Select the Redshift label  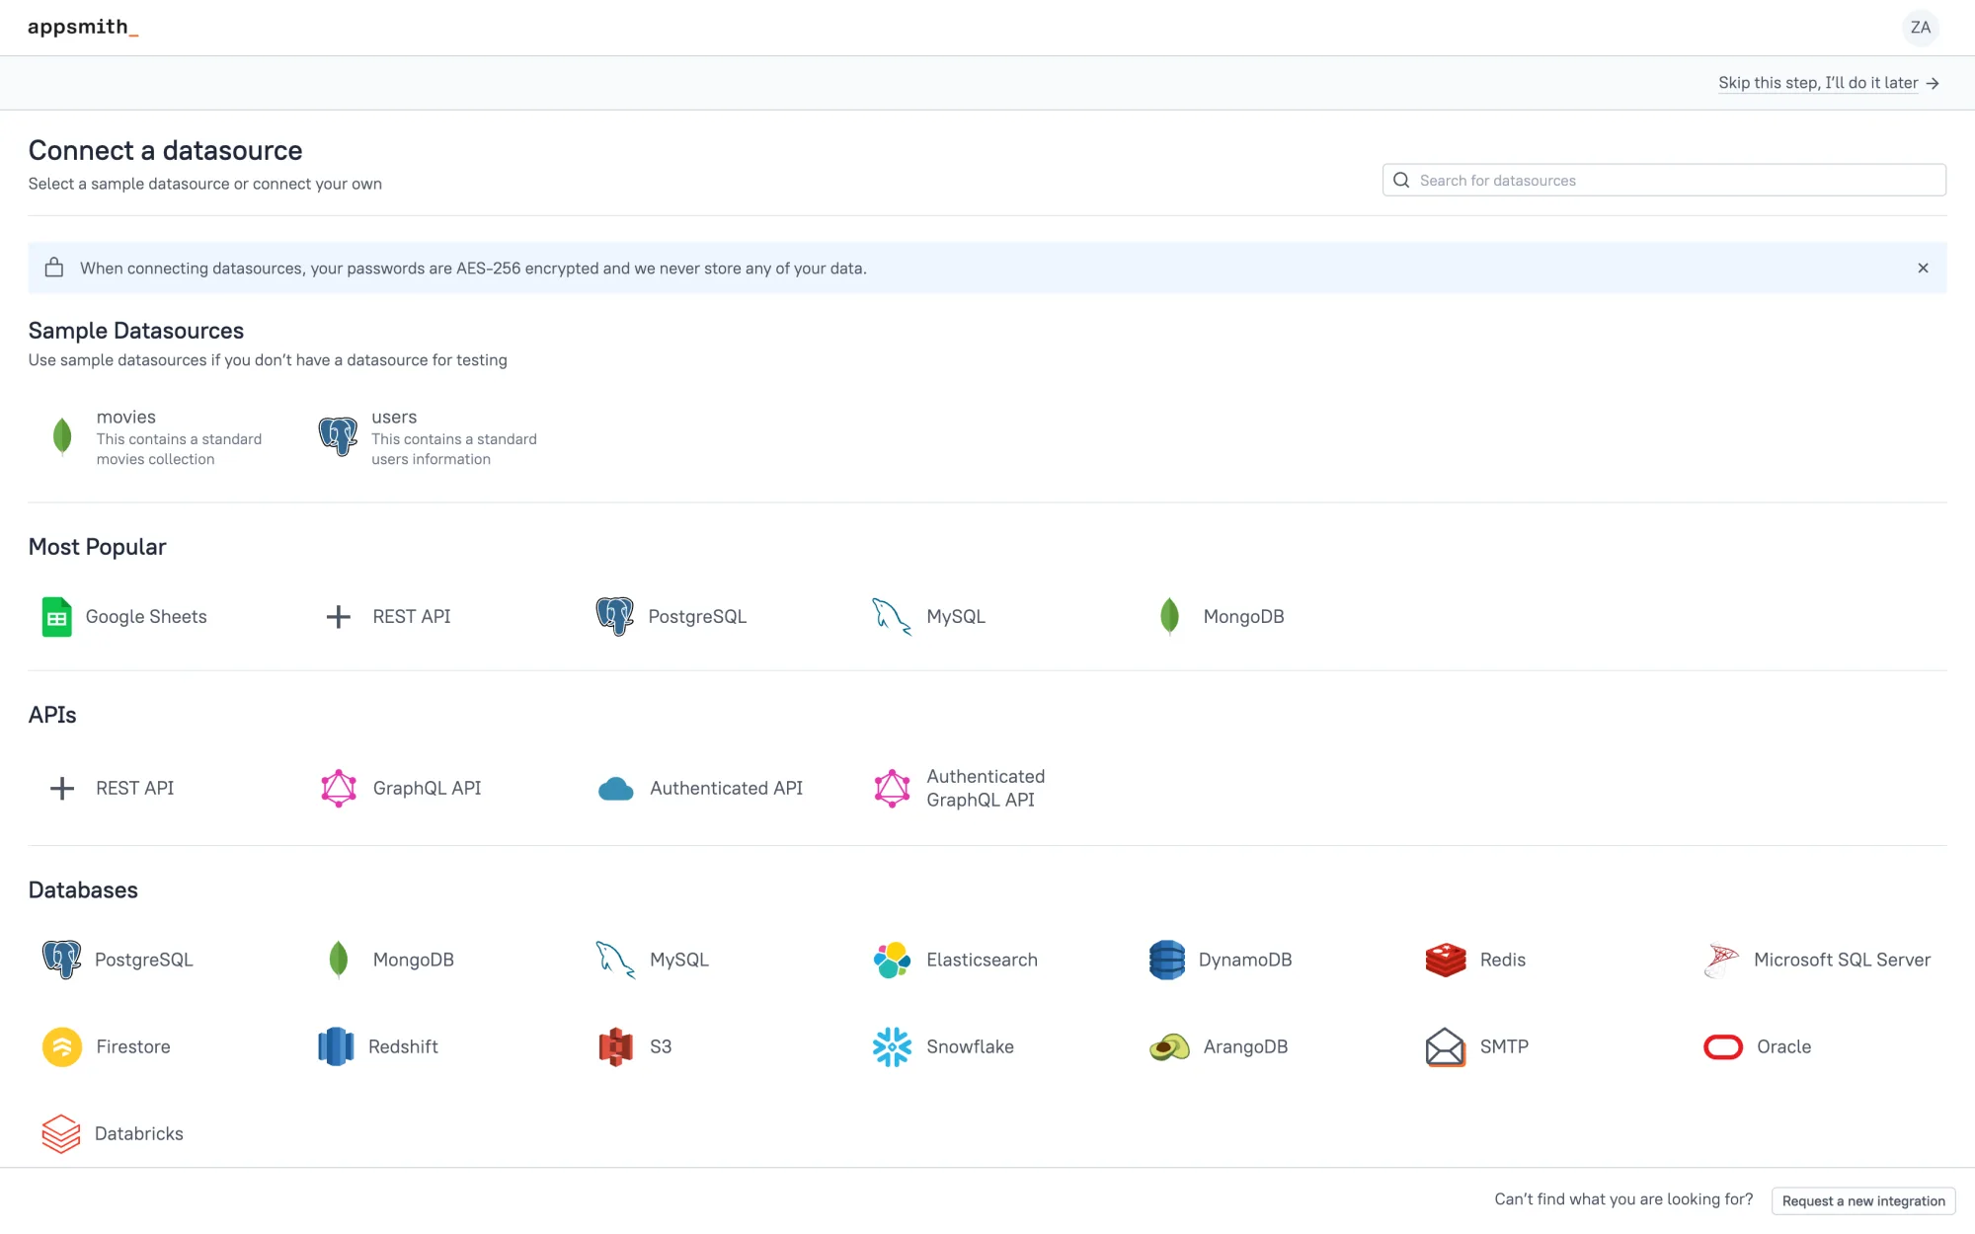click(x=403, y=1046)
